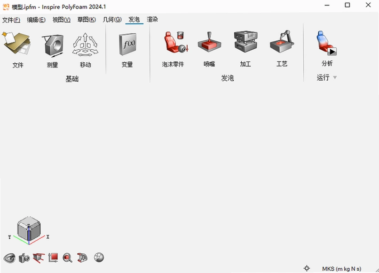Viewport: 379px width, 273px height.
Task: Click the magnifier fit-to-view icon
Action: point(67,258)
